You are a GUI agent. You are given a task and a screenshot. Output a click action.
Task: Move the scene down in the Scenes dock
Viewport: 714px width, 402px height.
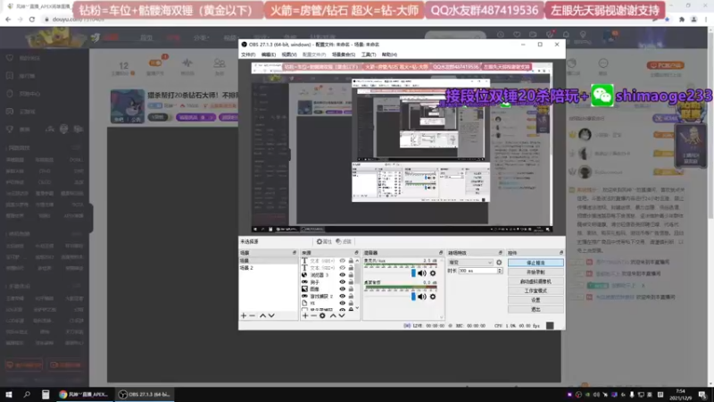pyautogui.click(x=271, y=315)
